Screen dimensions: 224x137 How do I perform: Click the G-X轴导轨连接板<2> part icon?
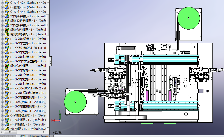click(x=7, y=93)
